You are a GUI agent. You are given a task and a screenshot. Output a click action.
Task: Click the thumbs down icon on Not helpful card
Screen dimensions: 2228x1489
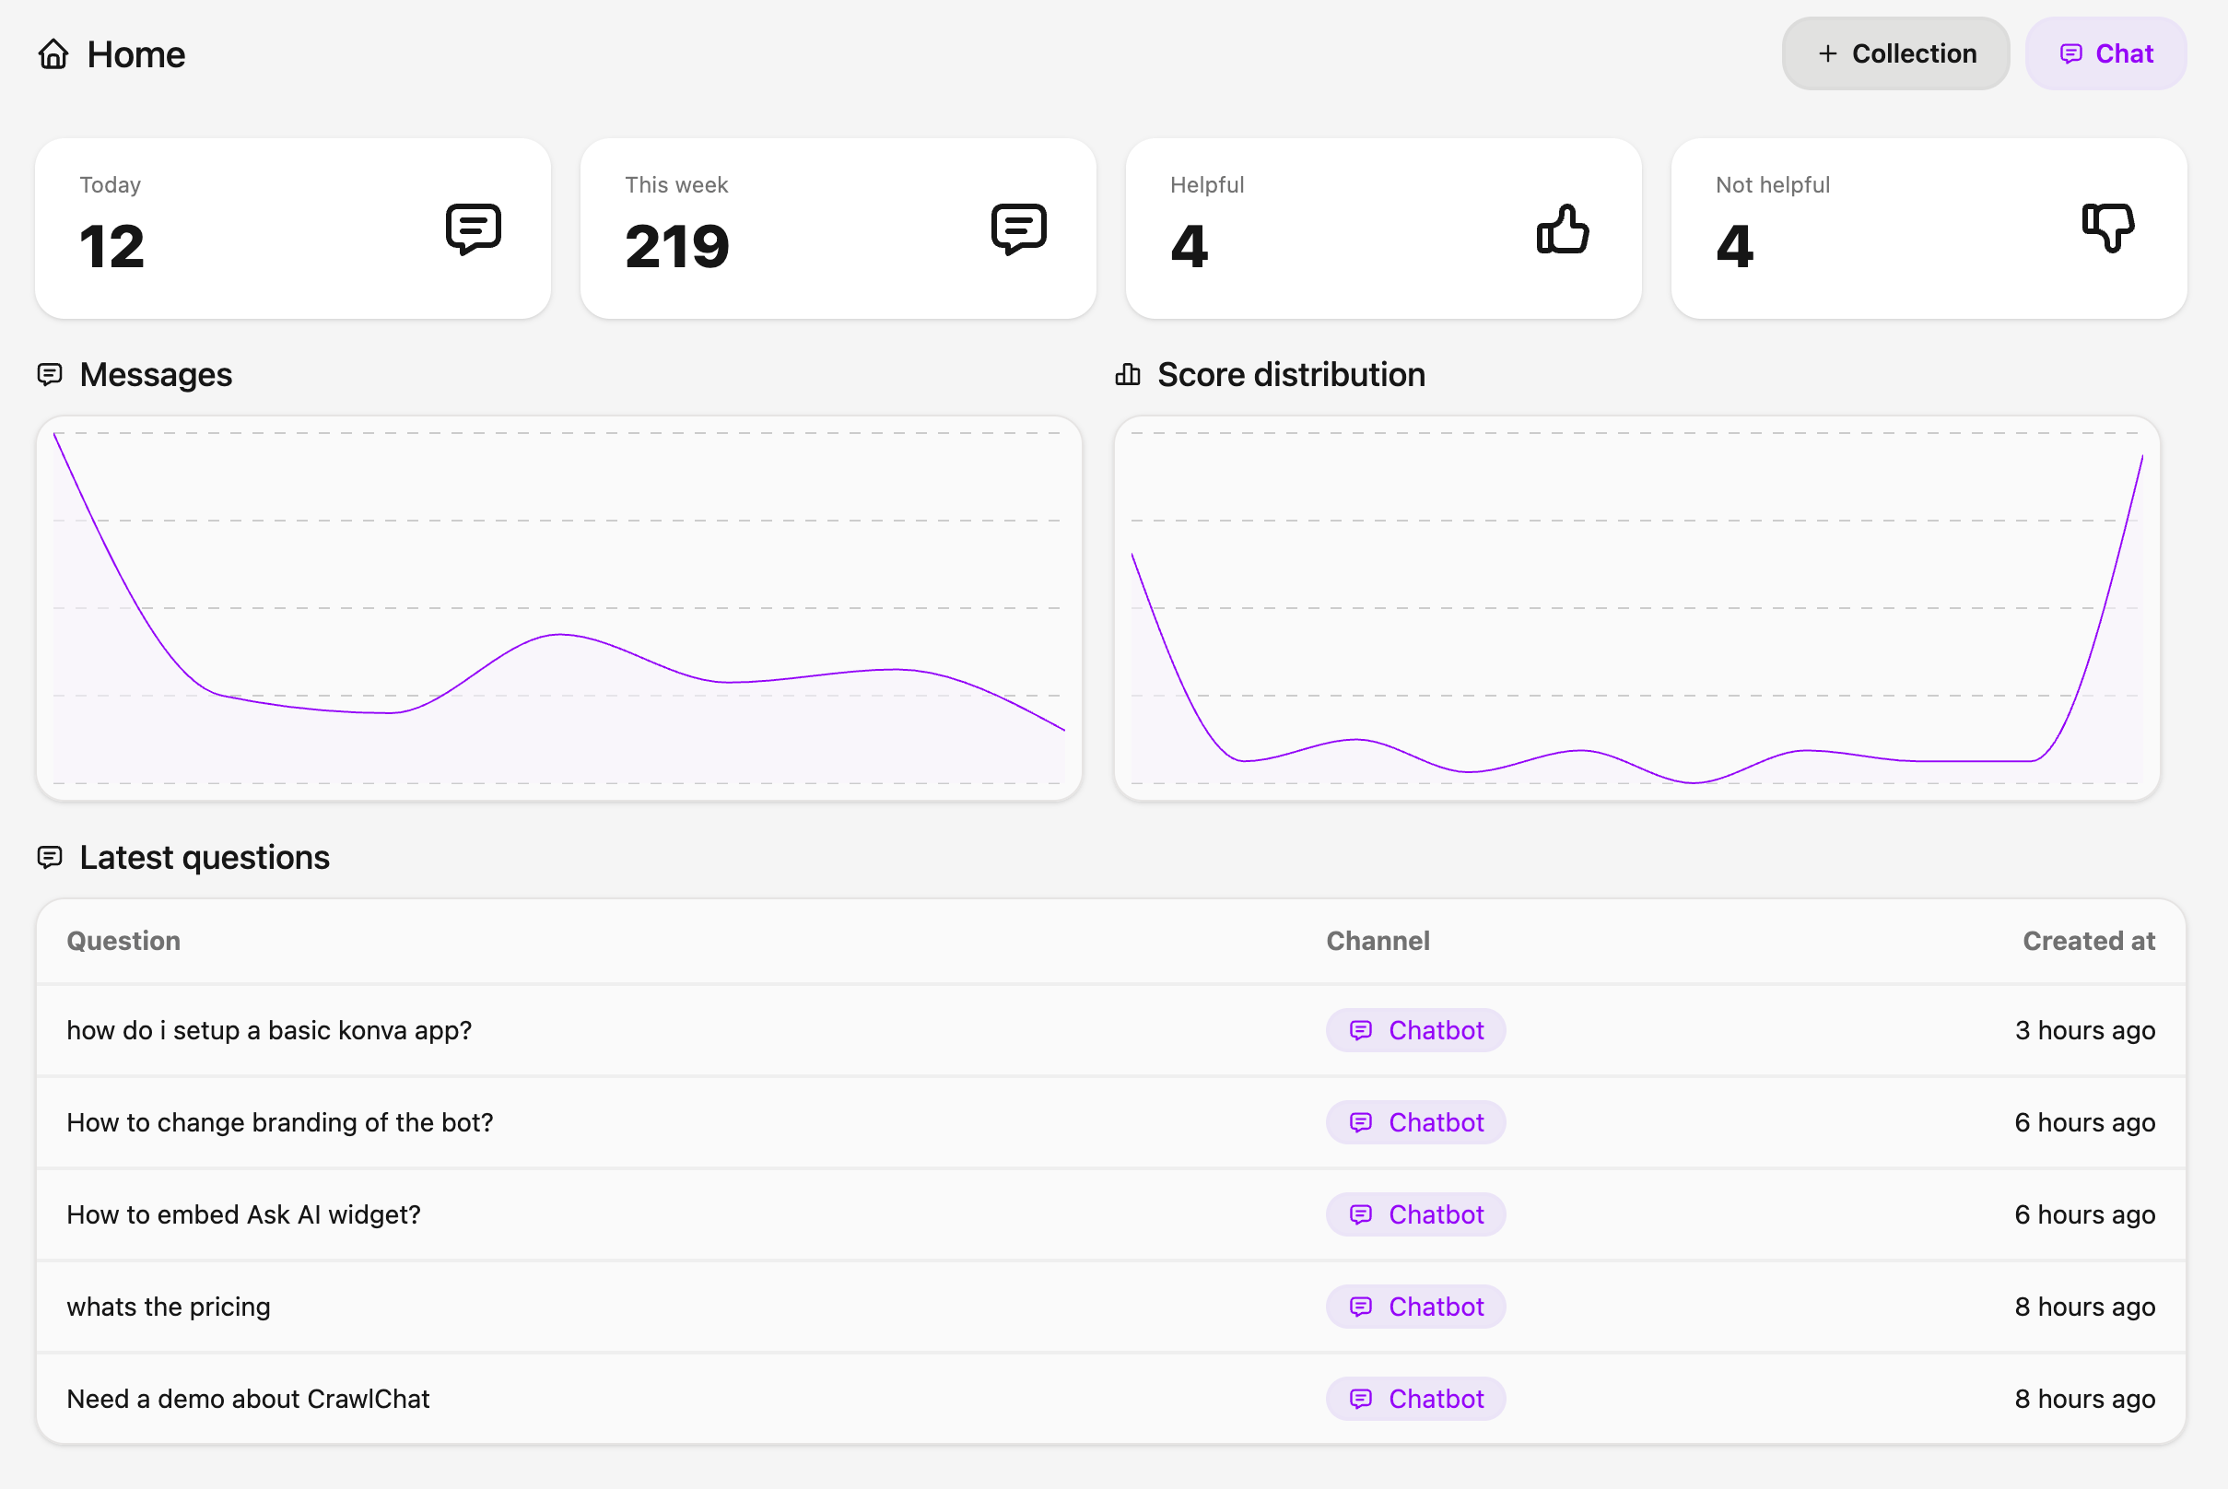(x=2107, y=228)
